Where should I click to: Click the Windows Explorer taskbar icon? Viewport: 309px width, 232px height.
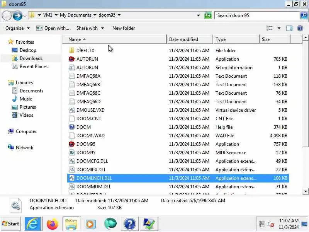click(71, 224)
